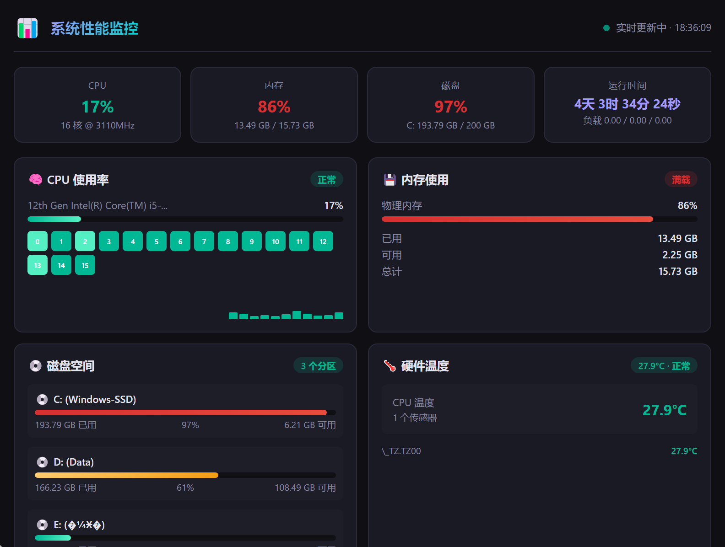This screenshot has width=725, height=547.
Task: Click the disc icon of D: (Data)
Action: tap(42, 462)
